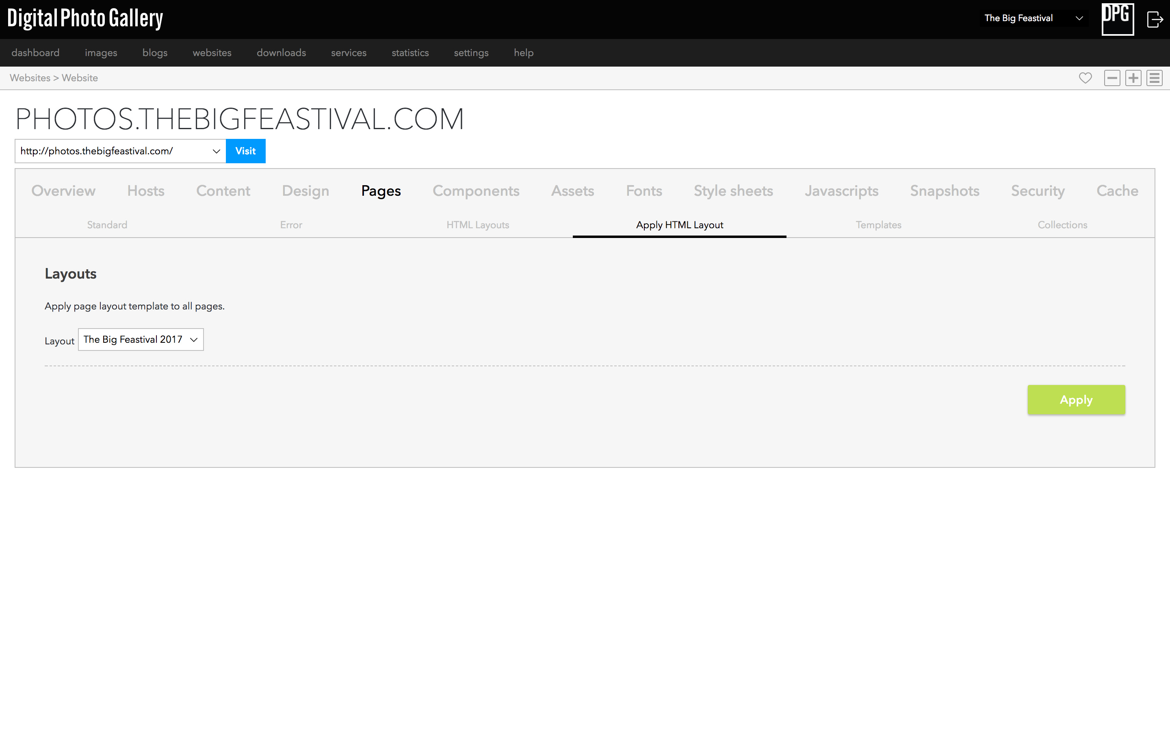1170x731 pixels.
Task: Select the Pages tab
Action: pos(381,190)
